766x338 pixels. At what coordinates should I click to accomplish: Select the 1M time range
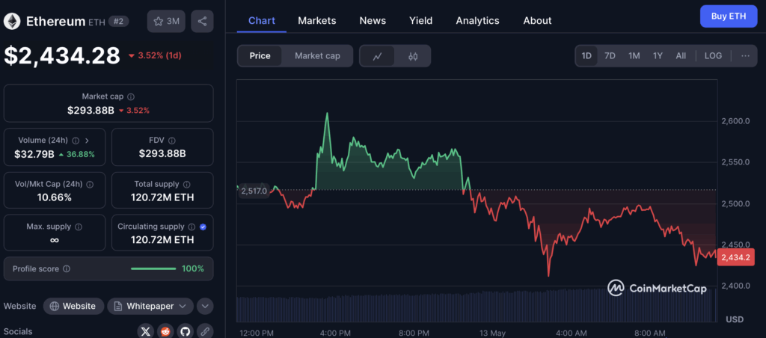click(634, 55)
